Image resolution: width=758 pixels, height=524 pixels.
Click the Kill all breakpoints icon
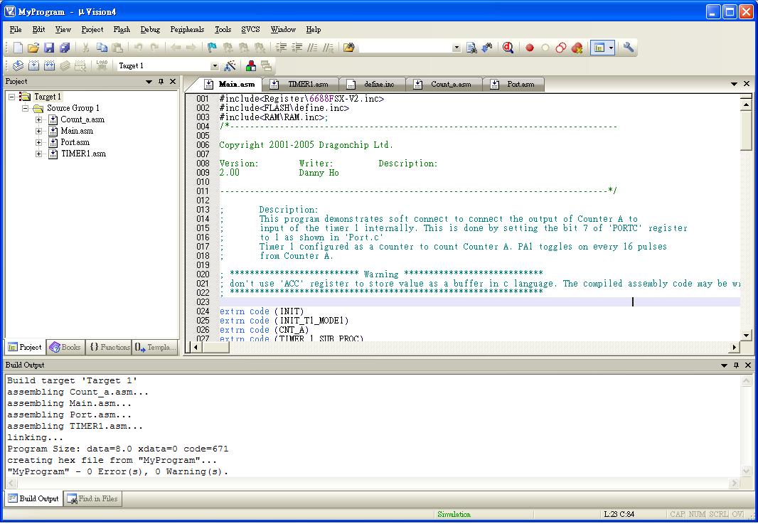(576, 48)
